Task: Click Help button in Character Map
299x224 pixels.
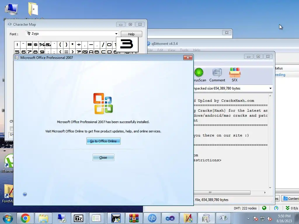Action: pos(131,34)
